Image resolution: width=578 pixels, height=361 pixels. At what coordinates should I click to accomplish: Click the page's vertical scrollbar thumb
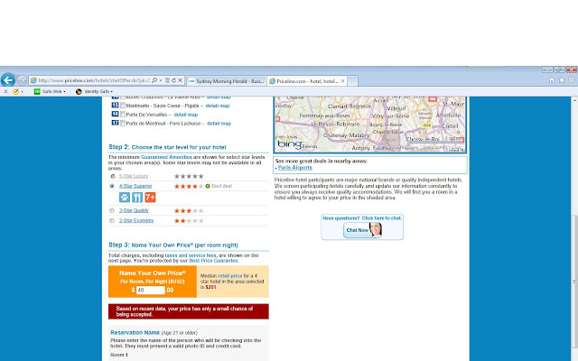(574, 282)
